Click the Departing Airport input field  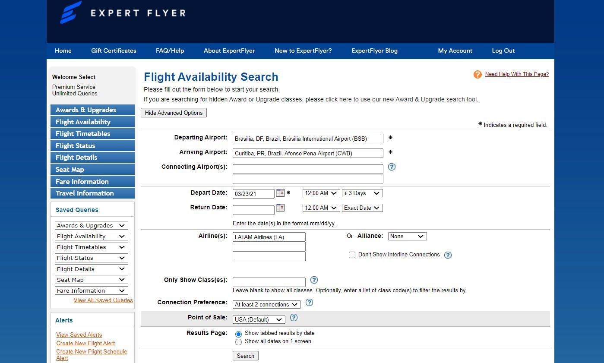pos(308,139)
